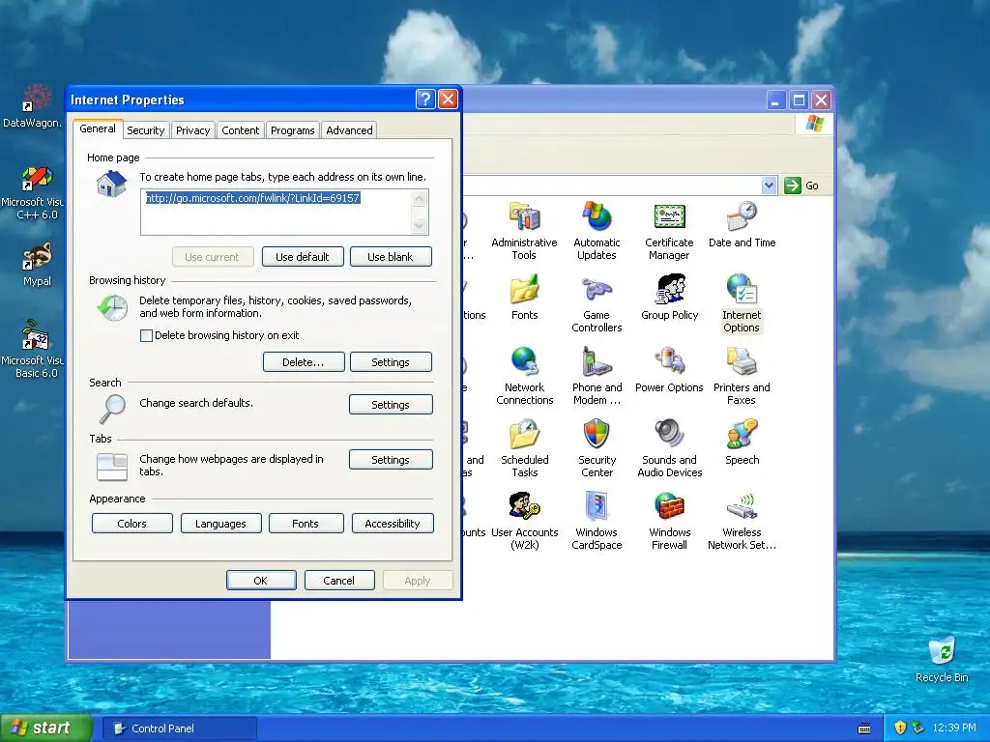This screenshot has width=990, height=742.
Task: Click the Go button in Control Panel
Action: click(x=801, y=185)
